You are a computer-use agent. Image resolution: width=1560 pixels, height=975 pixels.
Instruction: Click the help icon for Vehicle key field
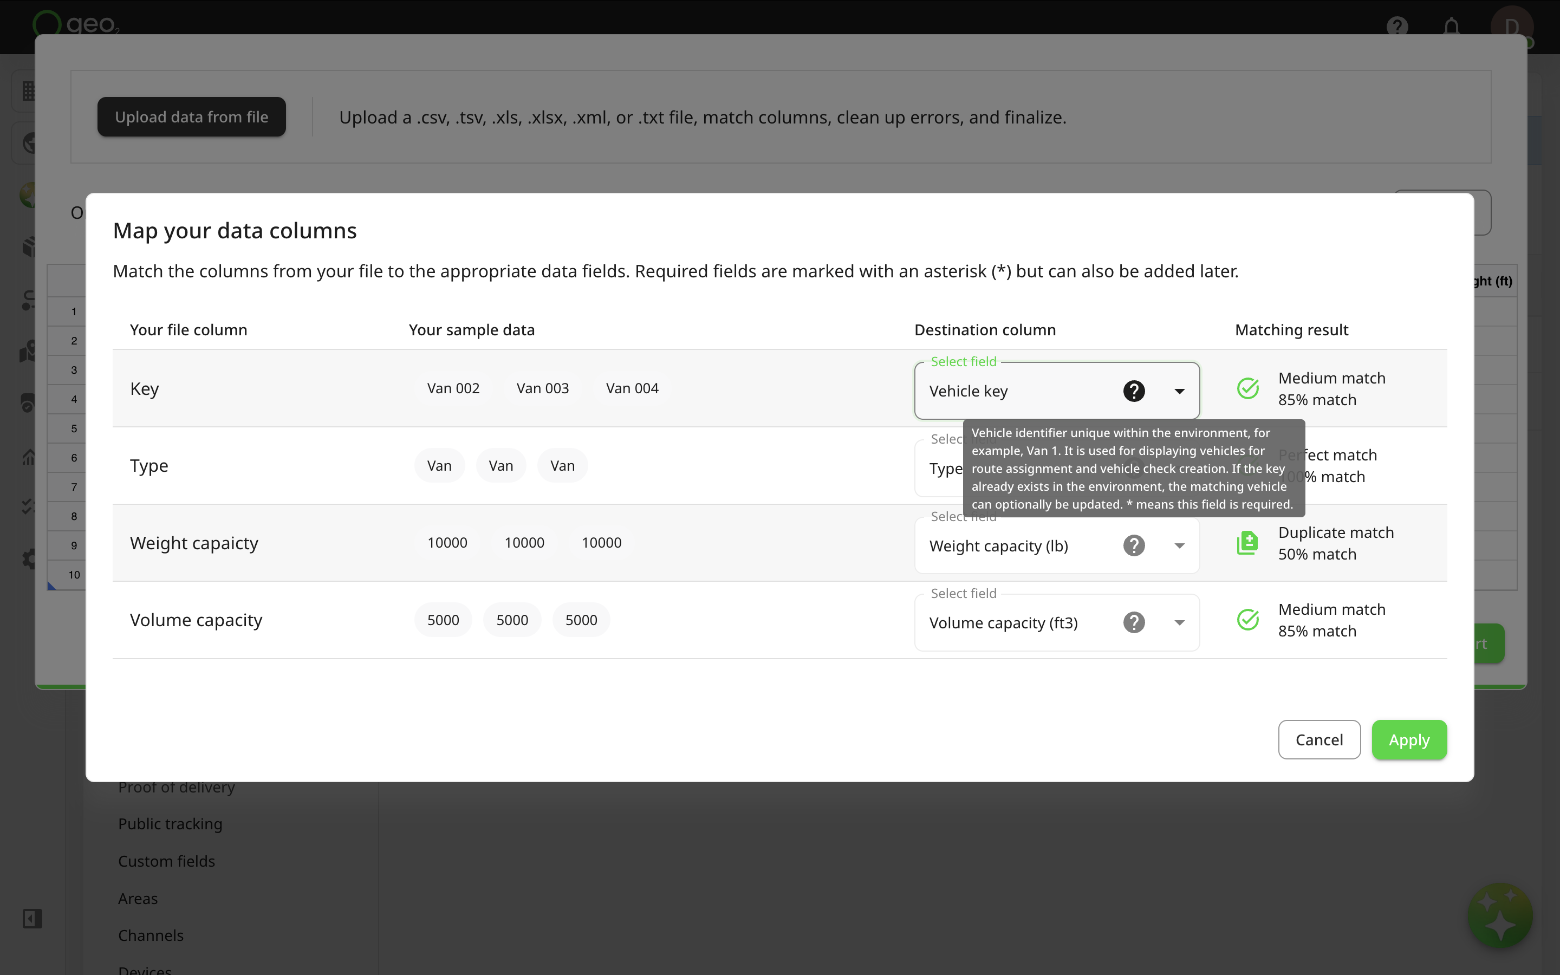coord(1134,391)
